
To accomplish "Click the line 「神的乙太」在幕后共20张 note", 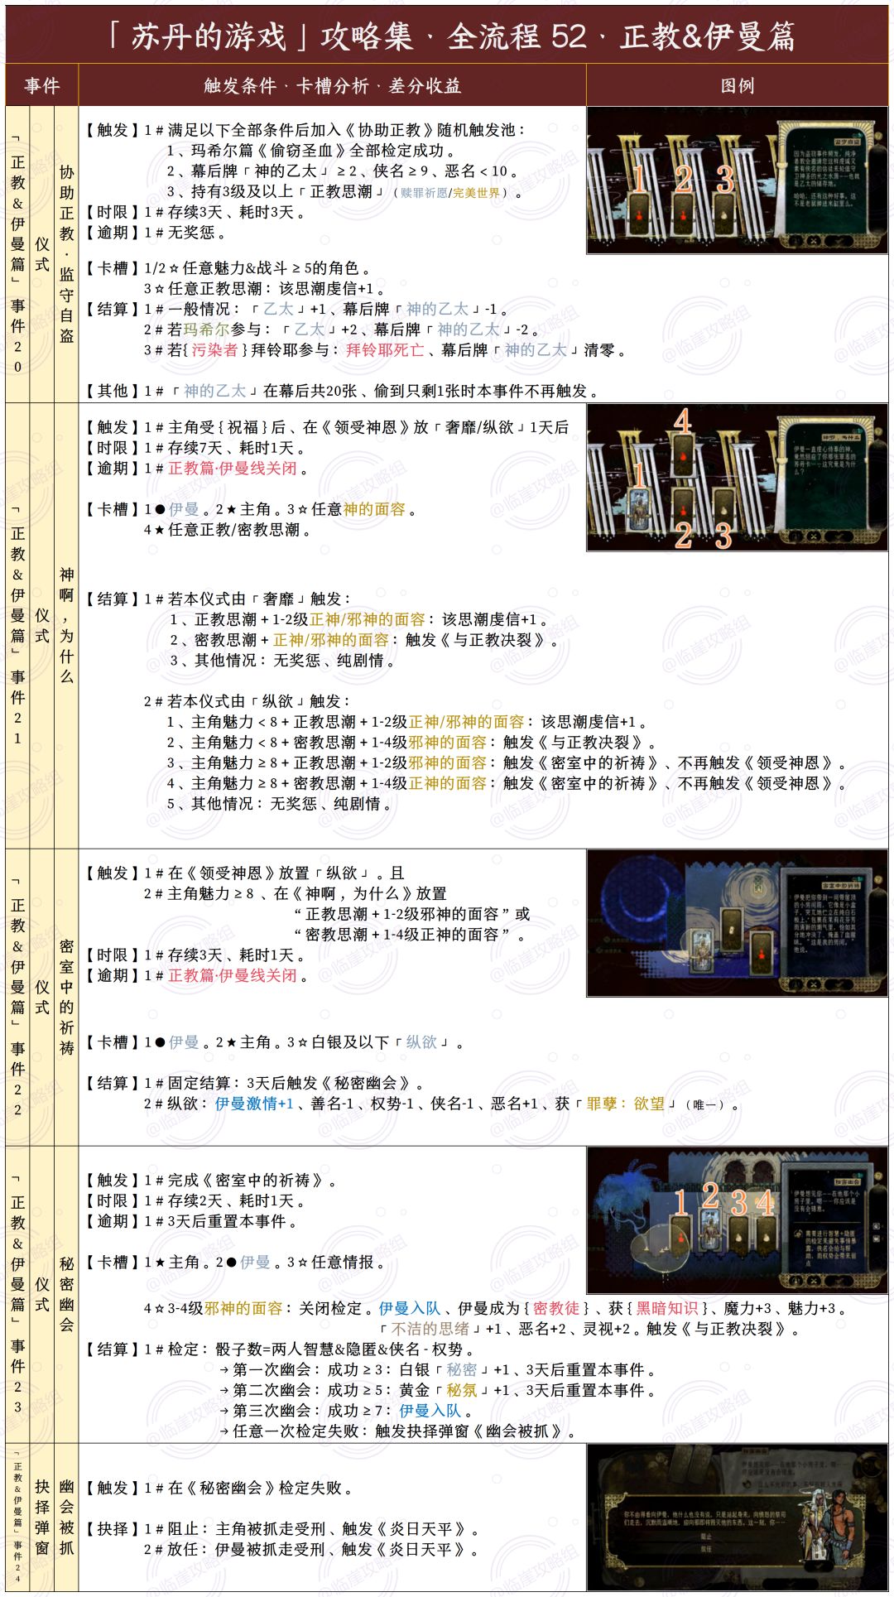I will (x=372, y=390).
